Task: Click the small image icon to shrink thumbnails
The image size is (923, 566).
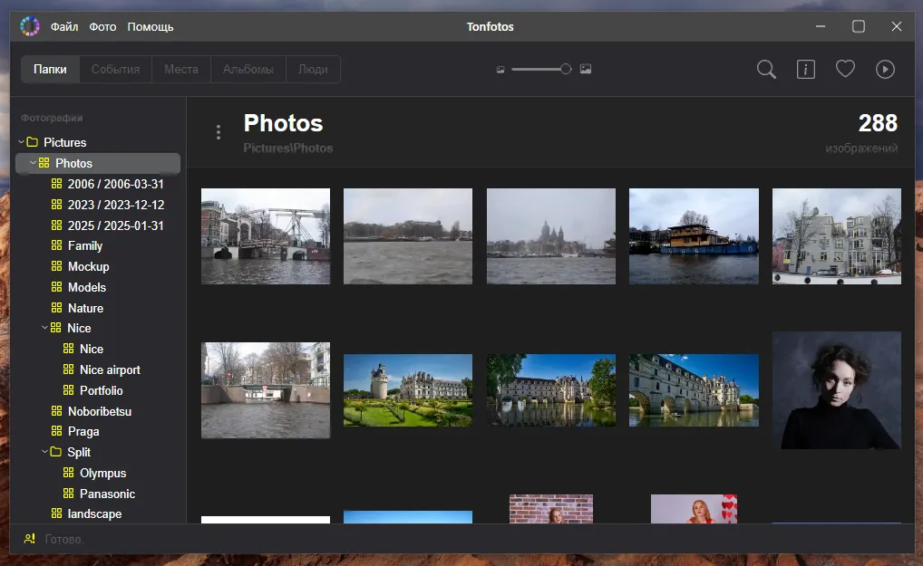Action: [x=500, y=69]
